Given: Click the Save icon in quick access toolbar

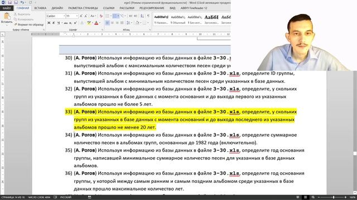Looking at the screenshot, I should [x=10, y=2].
